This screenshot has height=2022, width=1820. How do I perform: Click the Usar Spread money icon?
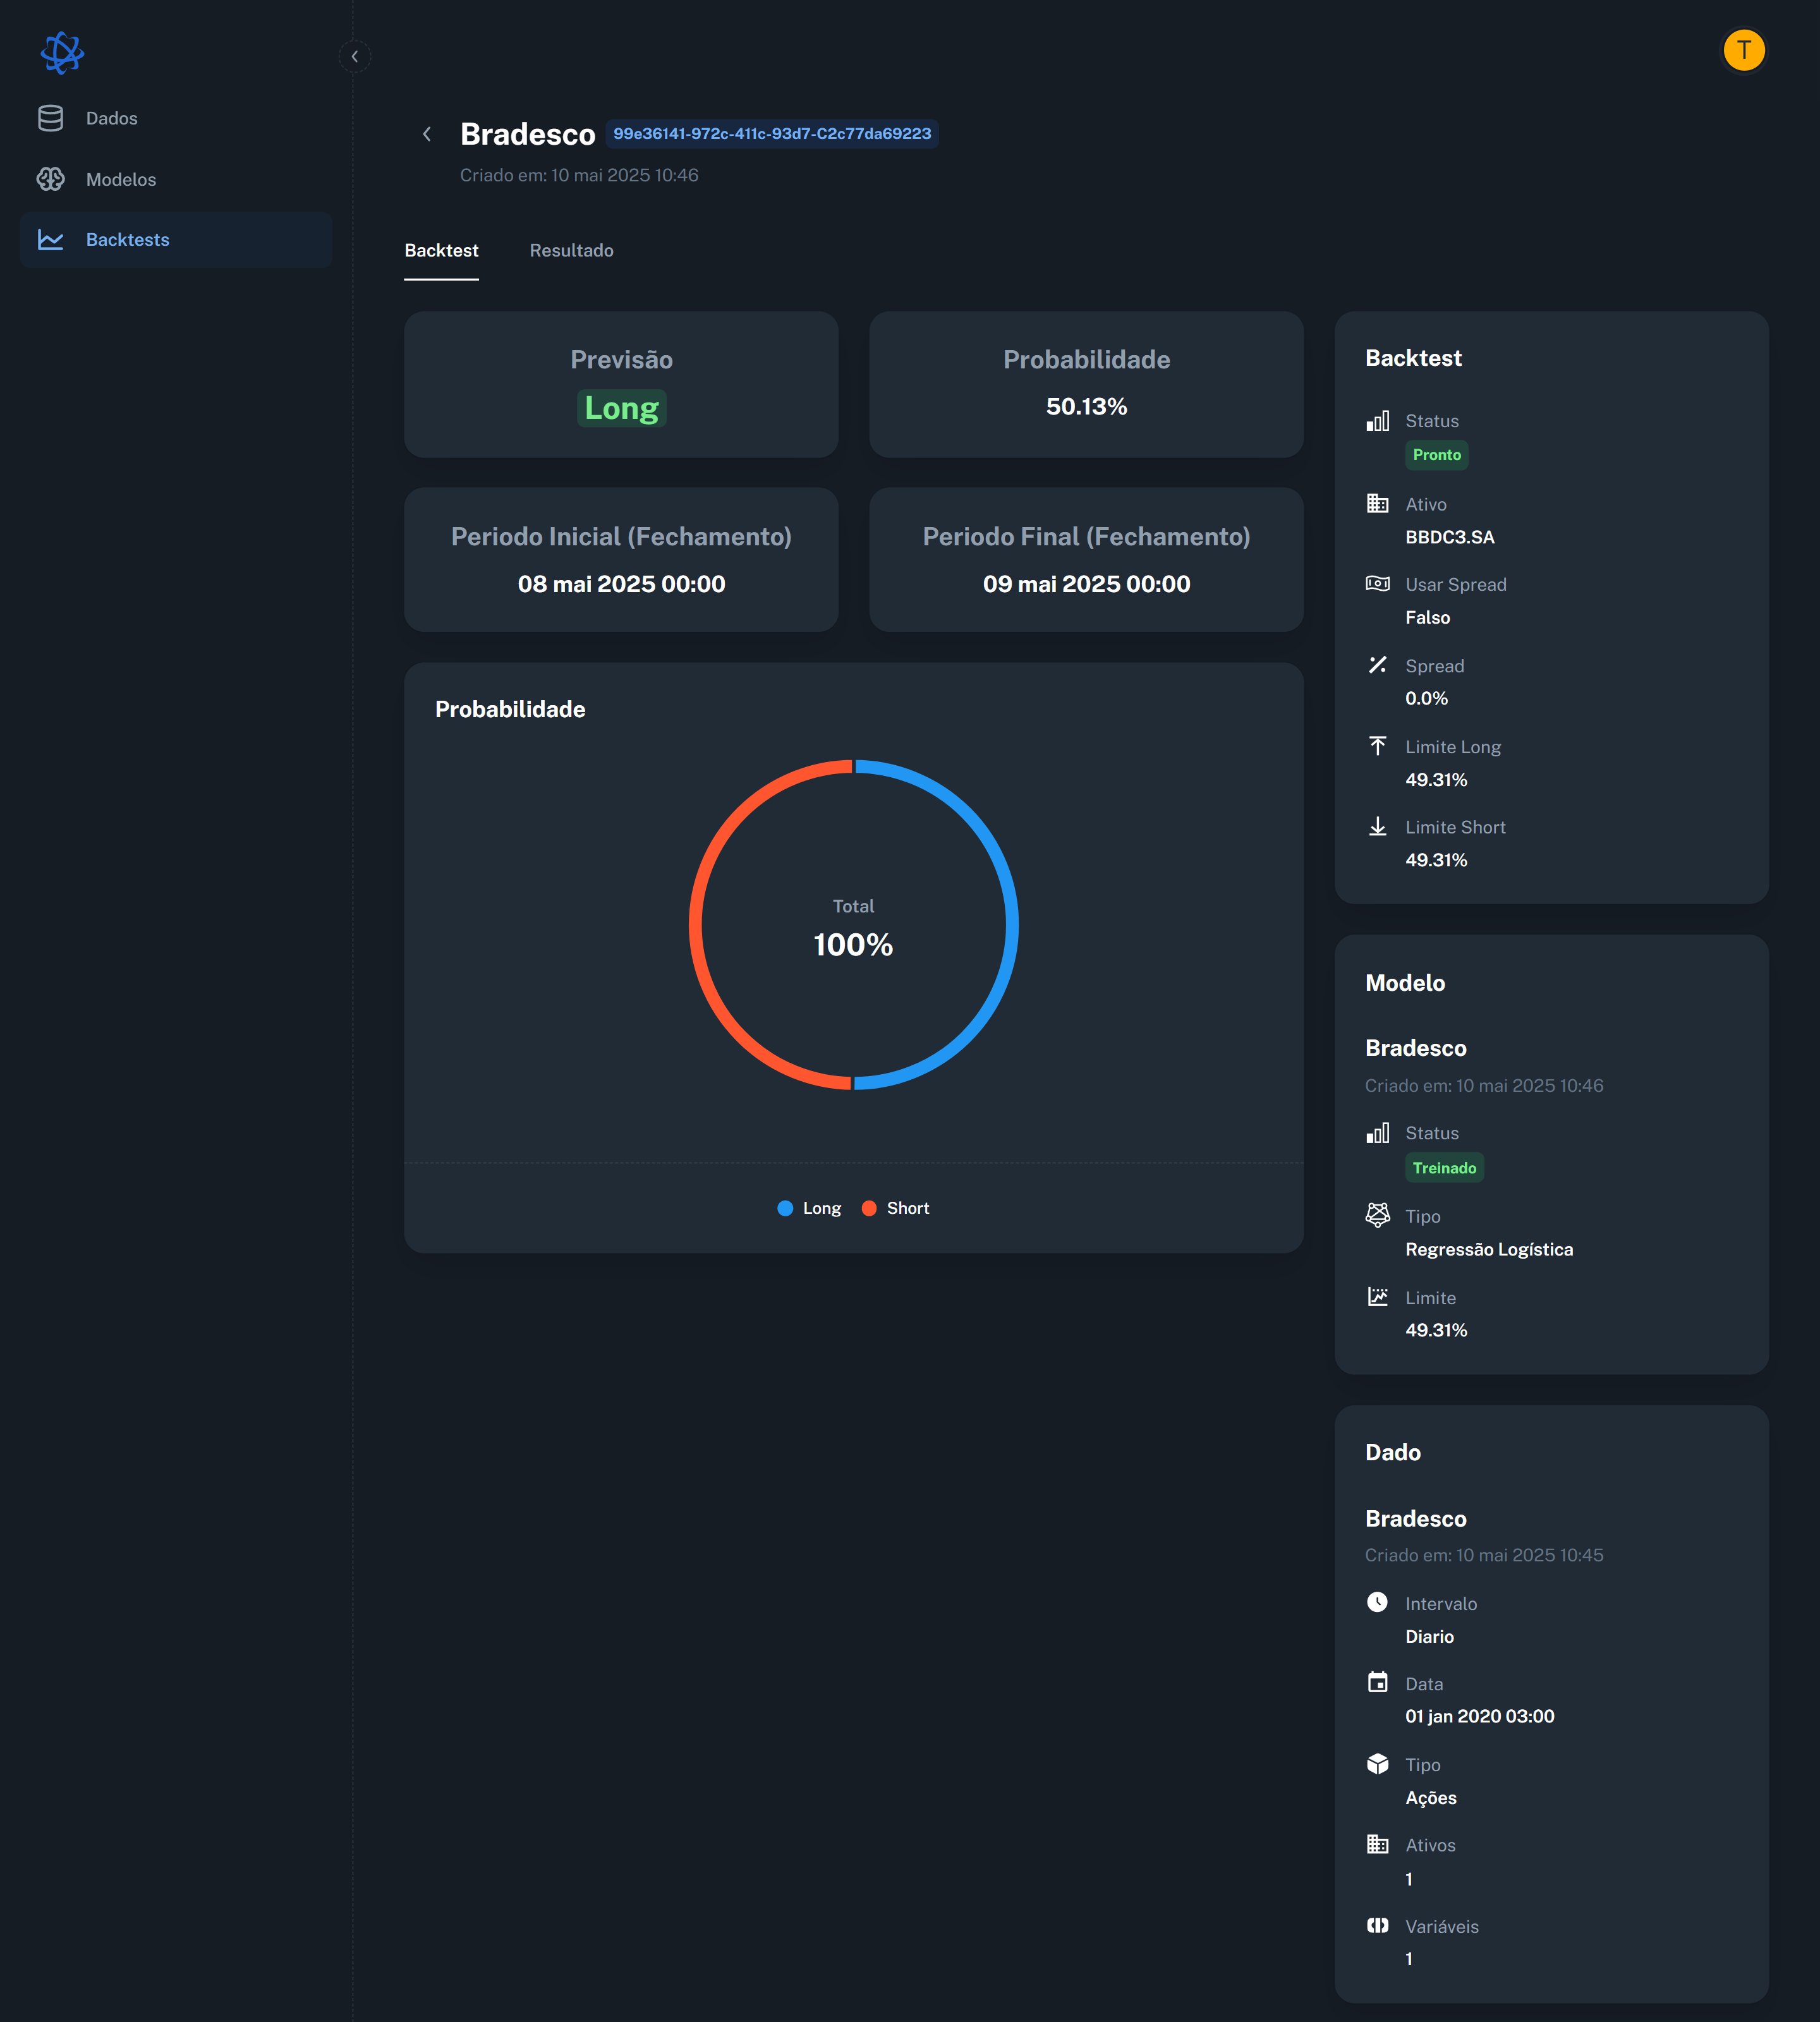pos(1377,583)
